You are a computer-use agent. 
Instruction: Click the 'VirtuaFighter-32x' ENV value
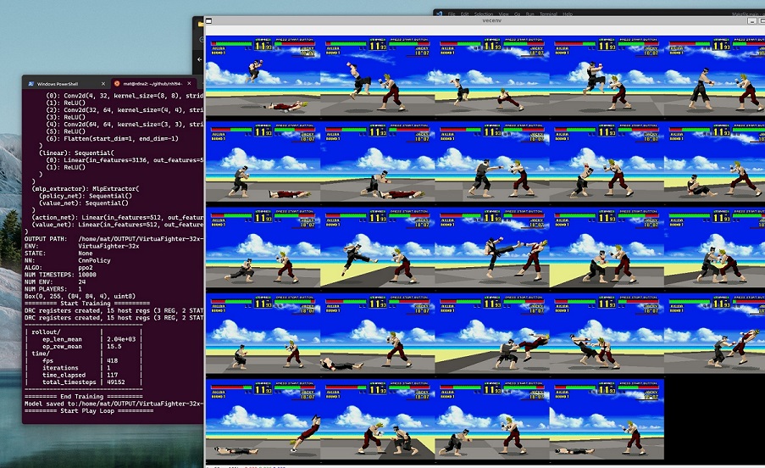[x=108, y=246]
